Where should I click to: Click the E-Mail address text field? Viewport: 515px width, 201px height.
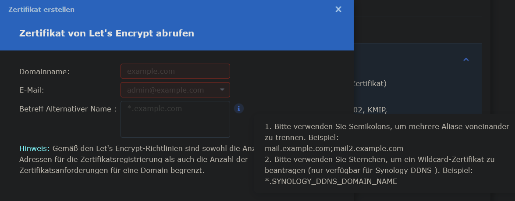(175, 90)
